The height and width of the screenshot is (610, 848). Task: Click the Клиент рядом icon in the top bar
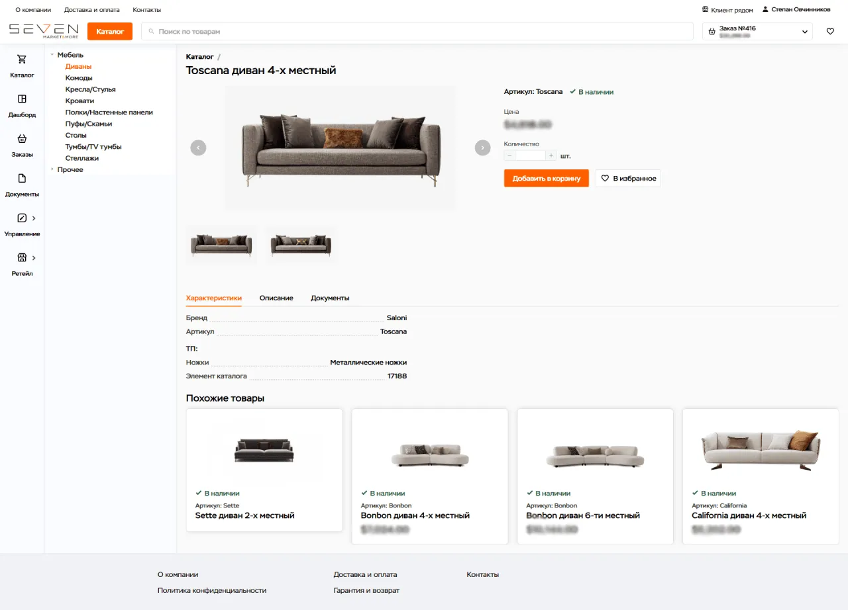(x=705, y=9)
